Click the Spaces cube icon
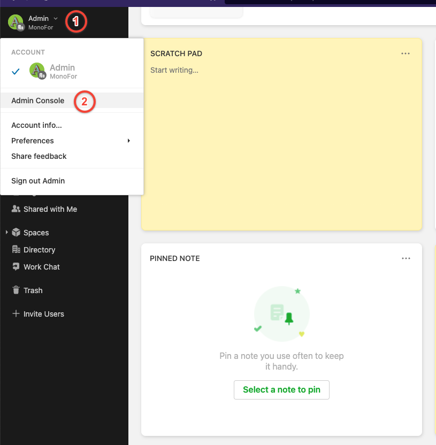 [16, 233]
